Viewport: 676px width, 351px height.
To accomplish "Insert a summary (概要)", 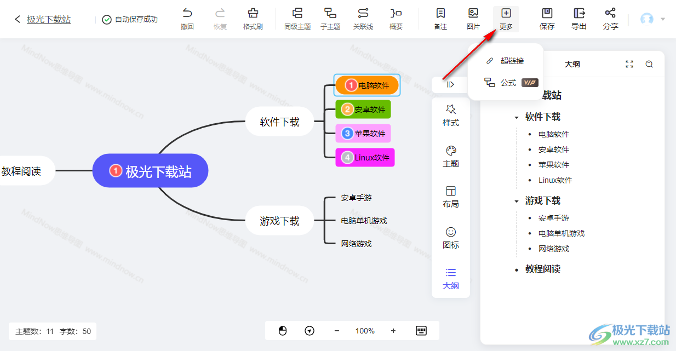I will 396,19.
